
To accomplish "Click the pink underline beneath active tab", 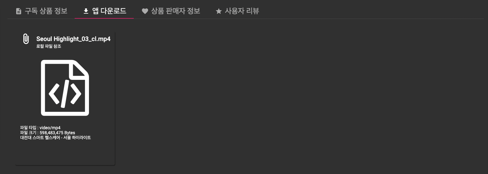I will [104, 18].
